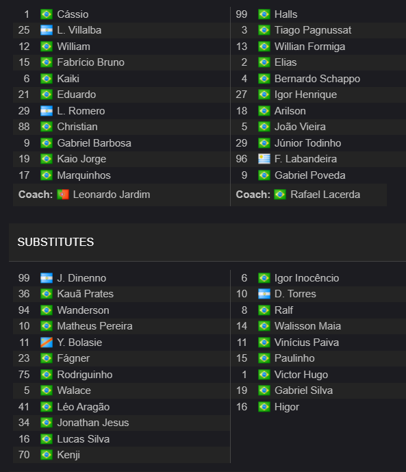Viewport: 406px width, 472px height.
Task: Click the Brazil flag beside coach Rafael Lacerda
Action: point(280,195)
